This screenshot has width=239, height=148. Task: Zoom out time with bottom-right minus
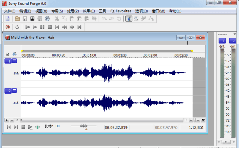pos(198,120)
